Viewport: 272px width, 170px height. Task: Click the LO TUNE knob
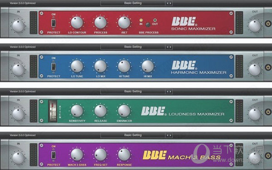coord(77,66)
